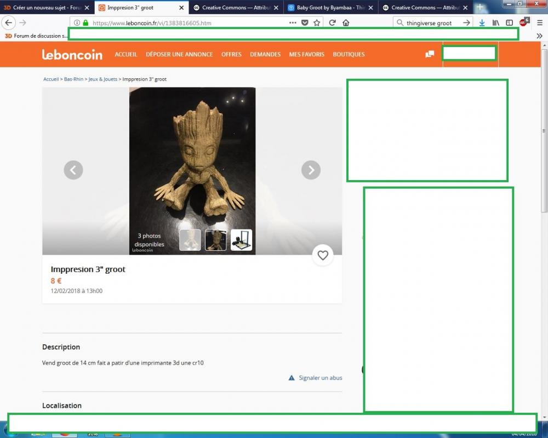Viewport: 548px width, 438px height.
Task: Click the Imppresion 3" groot title
Action: 88,269
